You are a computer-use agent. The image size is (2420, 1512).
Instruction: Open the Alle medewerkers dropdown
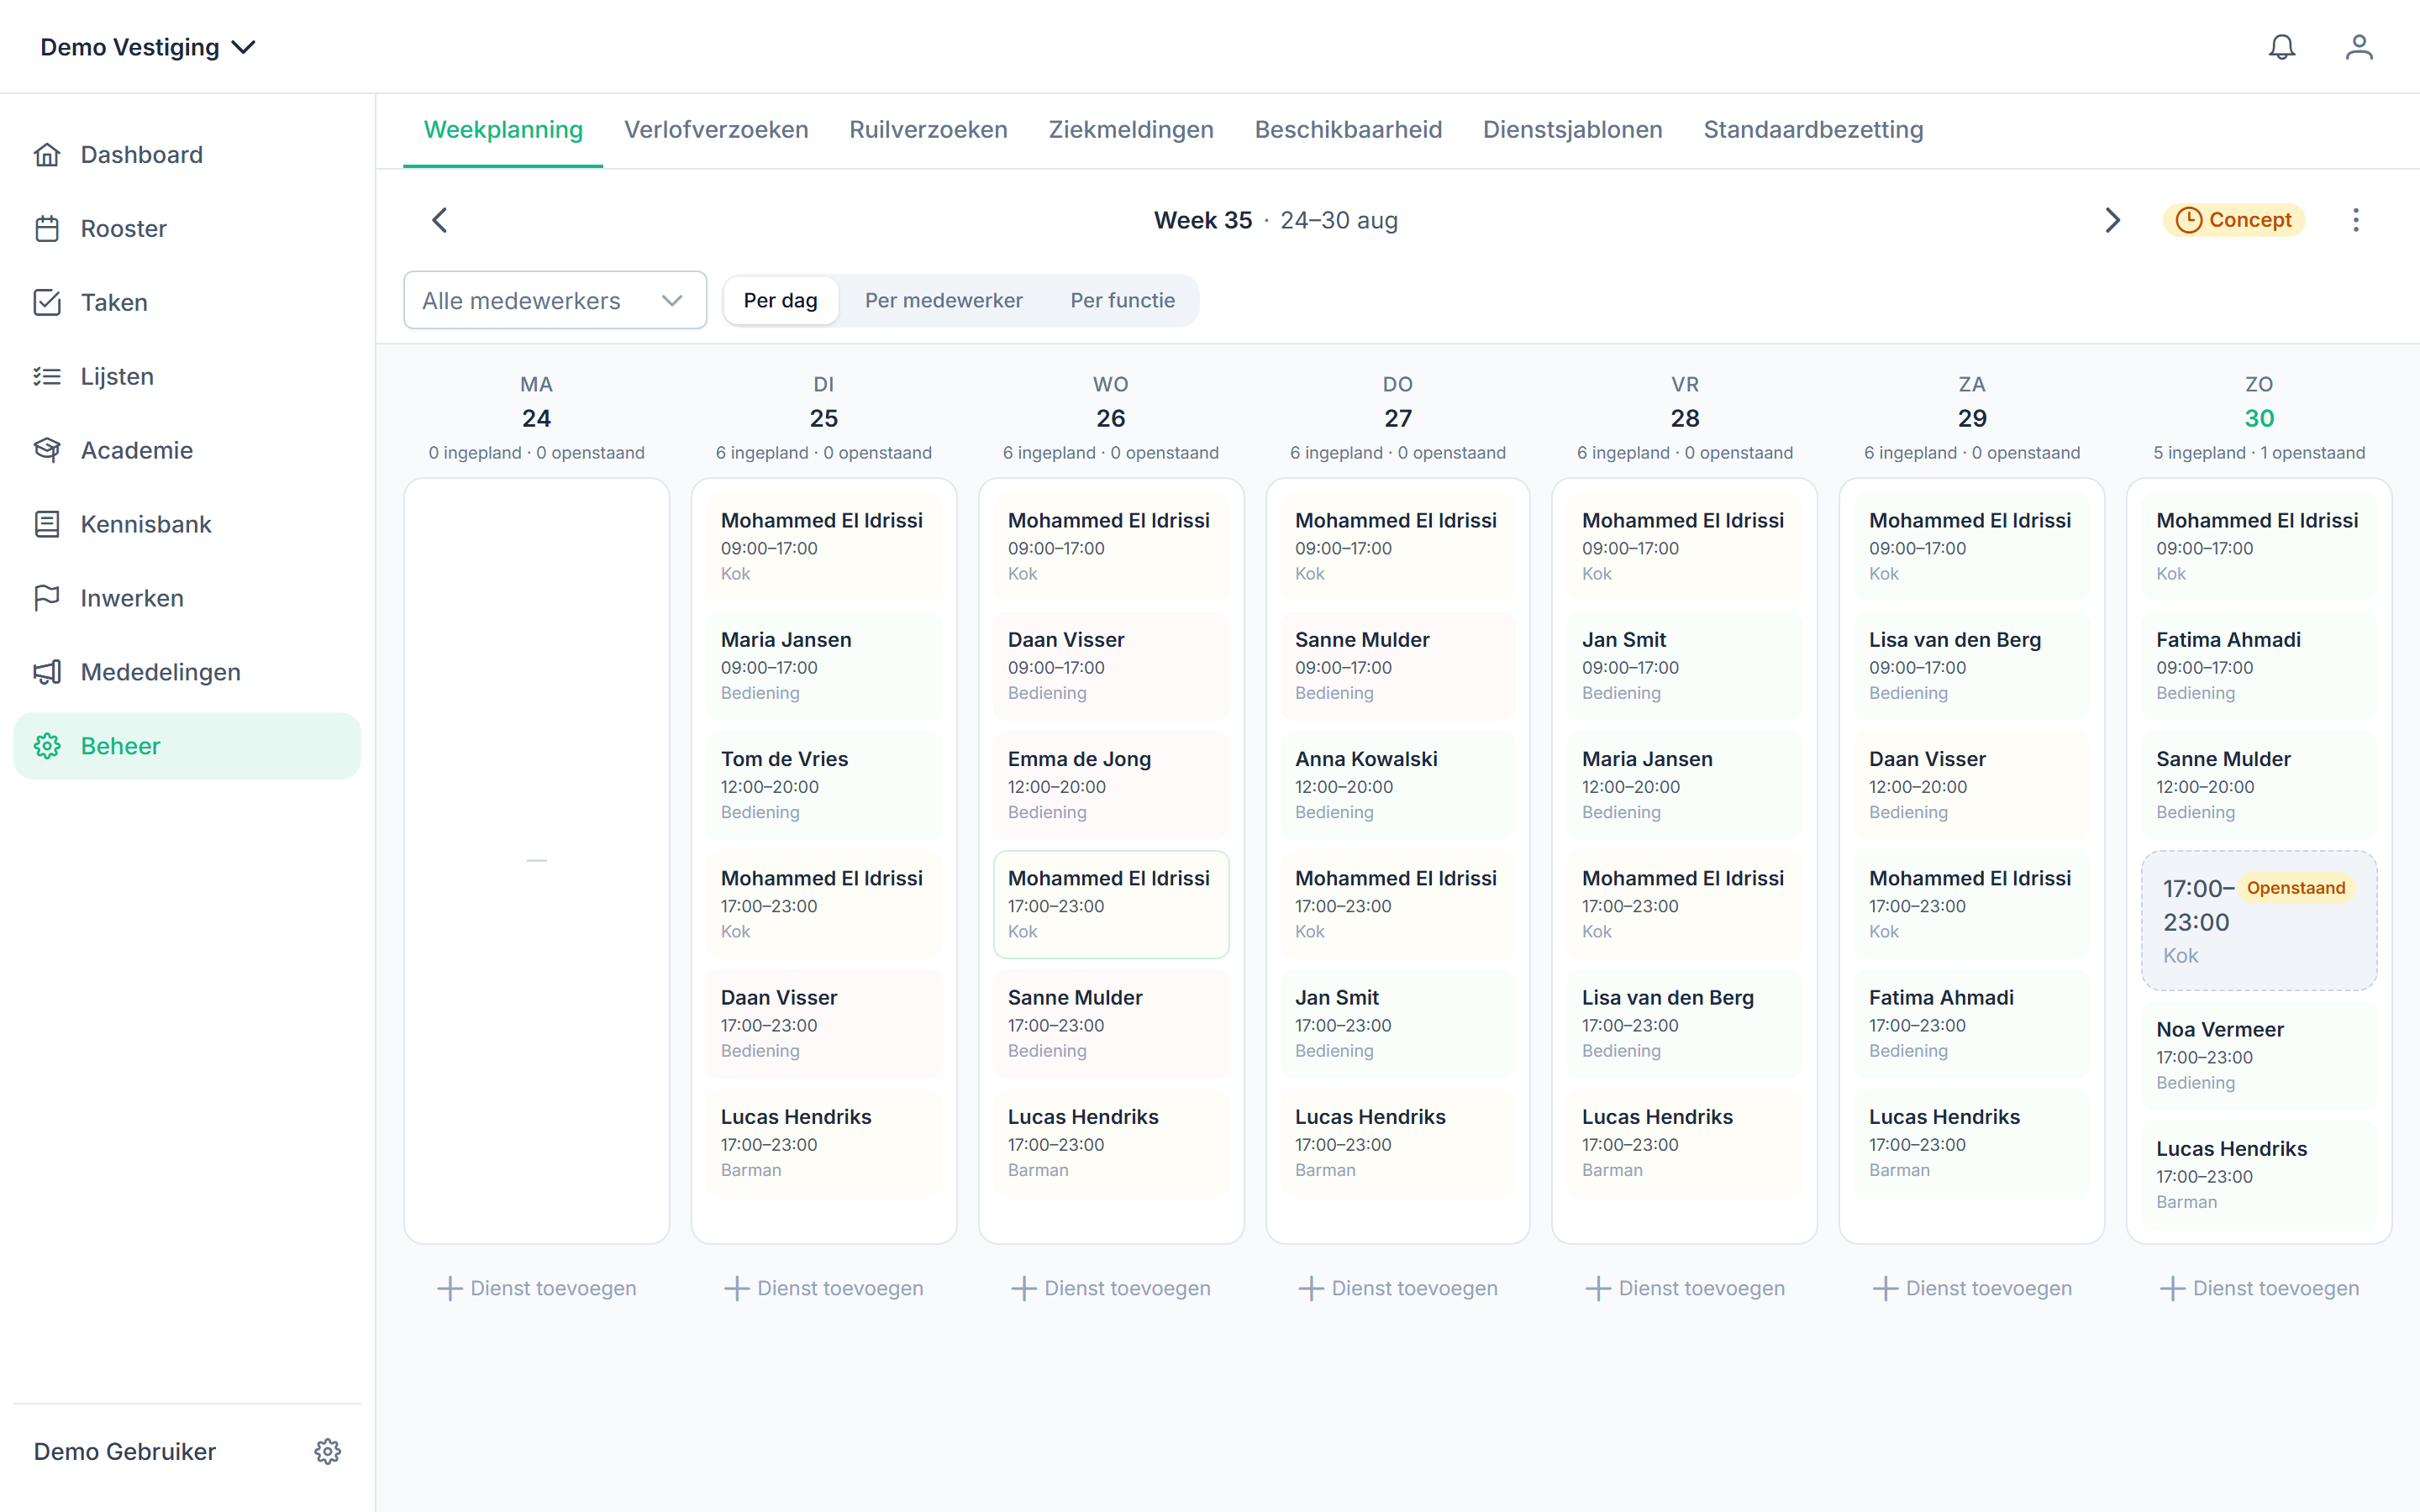[555, 300]
